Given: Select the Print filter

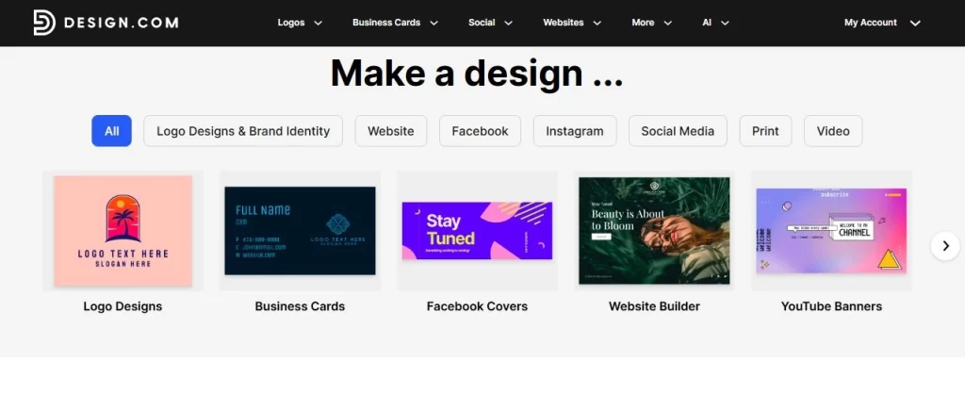Looking at the screenshot, I should (765, 130).
